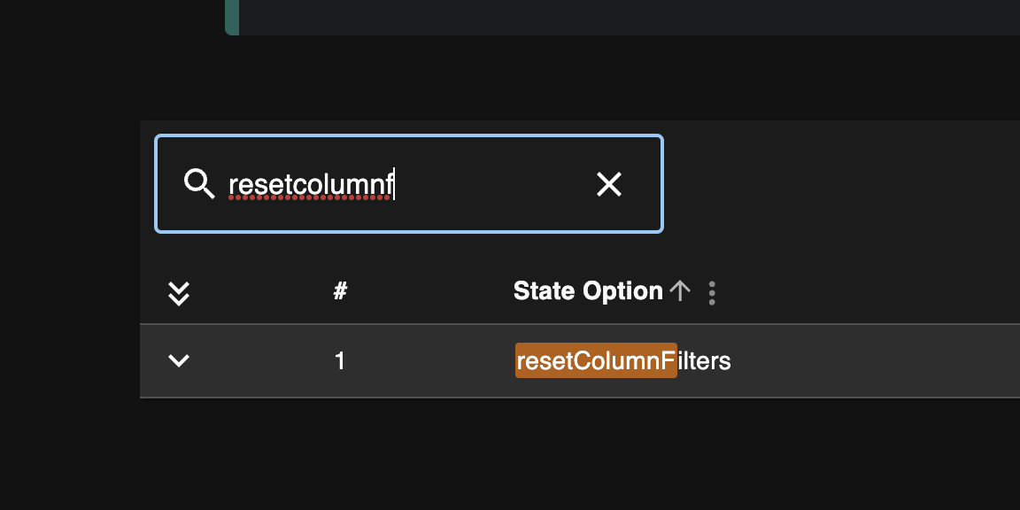Screen dimensions: 1020x510
Task: Open State Option column actions menu
Action: [712, 293]
